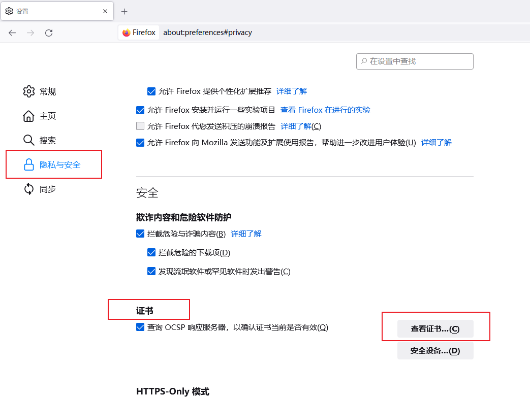Screen dimensions: 530x397
Task: Click the 查看证书 button
Action: tap(435, 328)
